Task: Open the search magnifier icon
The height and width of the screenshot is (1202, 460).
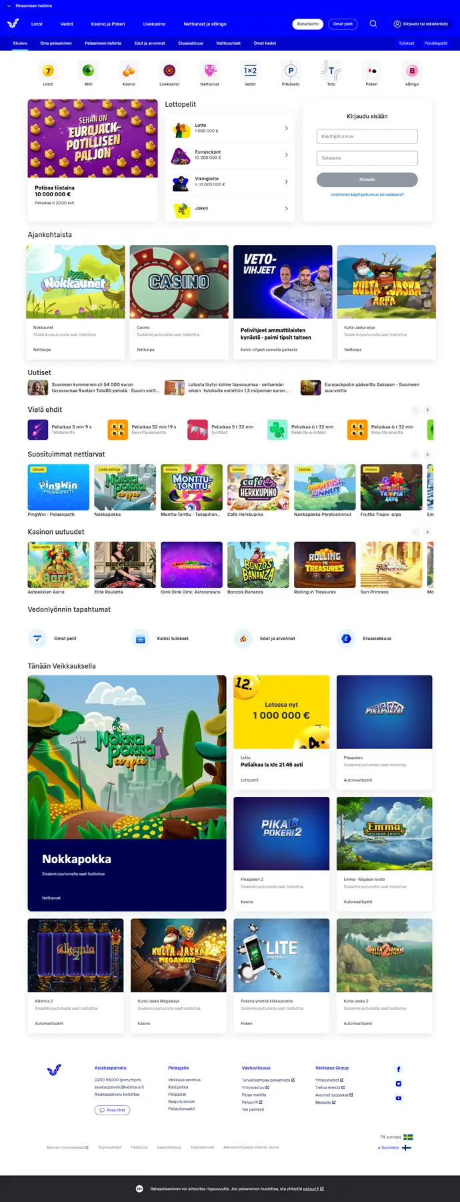Action: click(x=373, y=23)
